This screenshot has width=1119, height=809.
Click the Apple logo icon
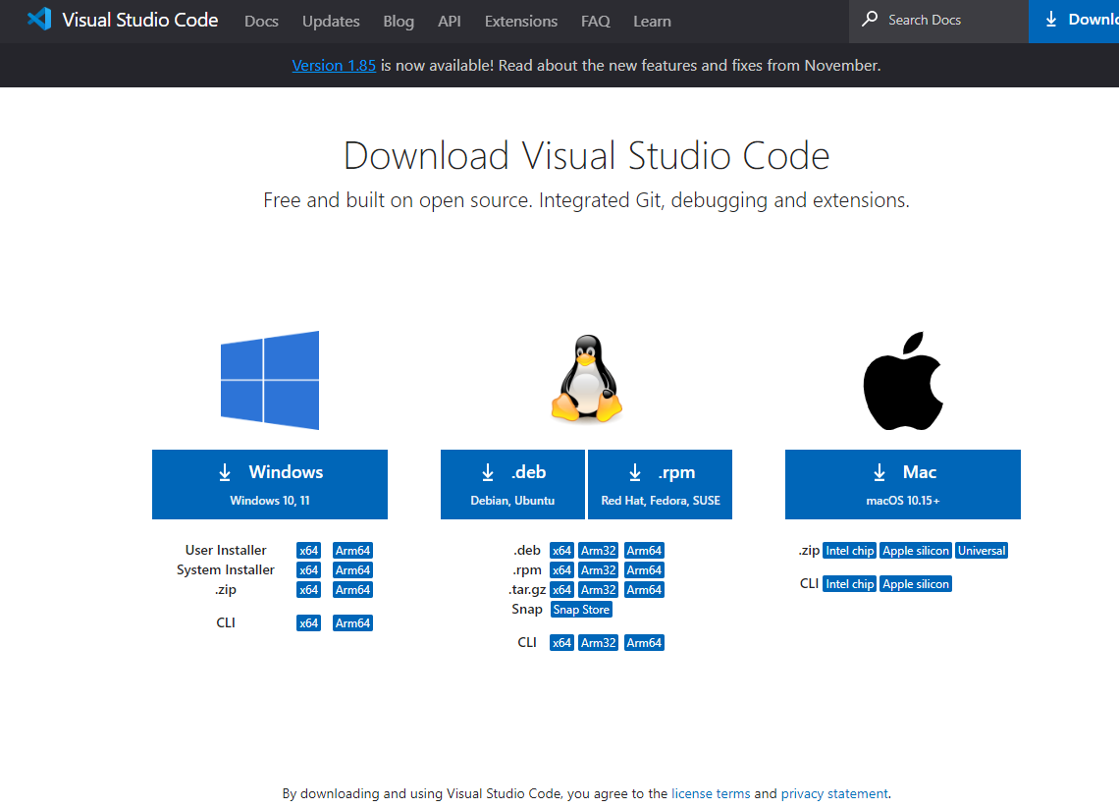(903, 381)
